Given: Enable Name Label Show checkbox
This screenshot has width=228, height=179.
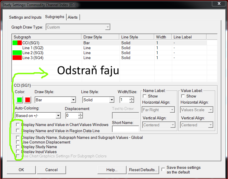Looking at the screenshot, I should [145, 96].
